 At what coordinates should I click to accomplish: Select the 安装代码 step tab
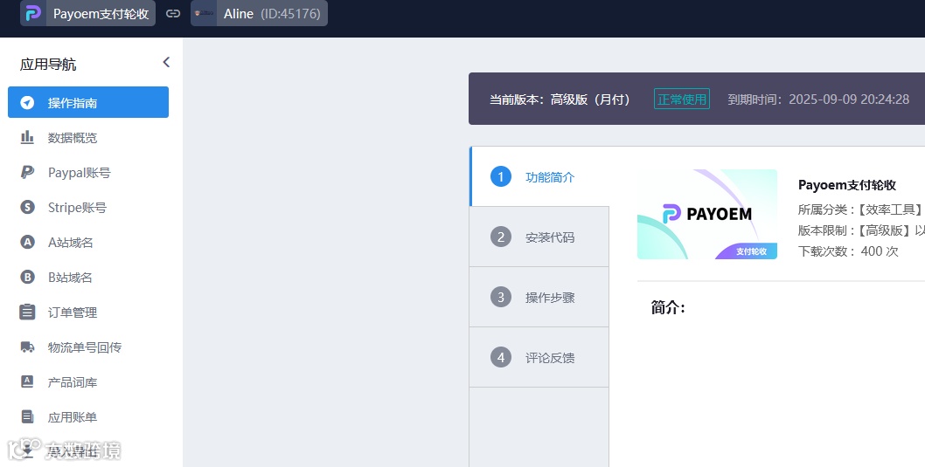(539, 237)
